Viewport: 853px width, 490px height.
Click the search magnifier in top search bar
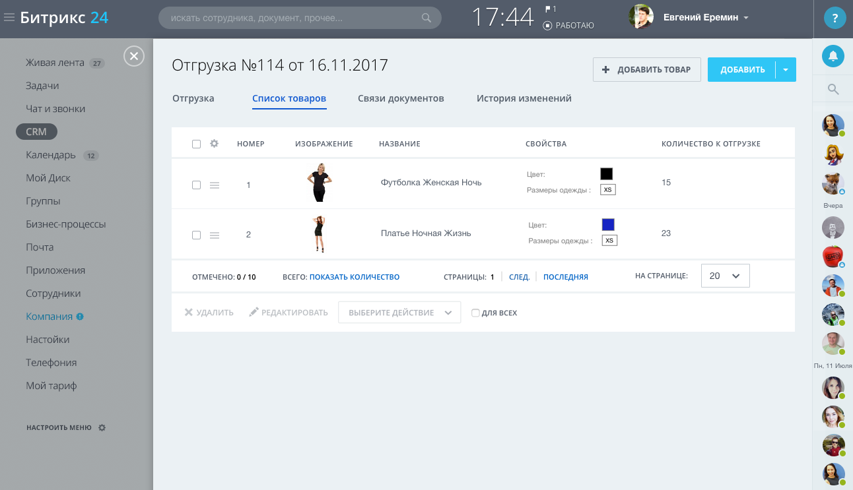(426, 18)
